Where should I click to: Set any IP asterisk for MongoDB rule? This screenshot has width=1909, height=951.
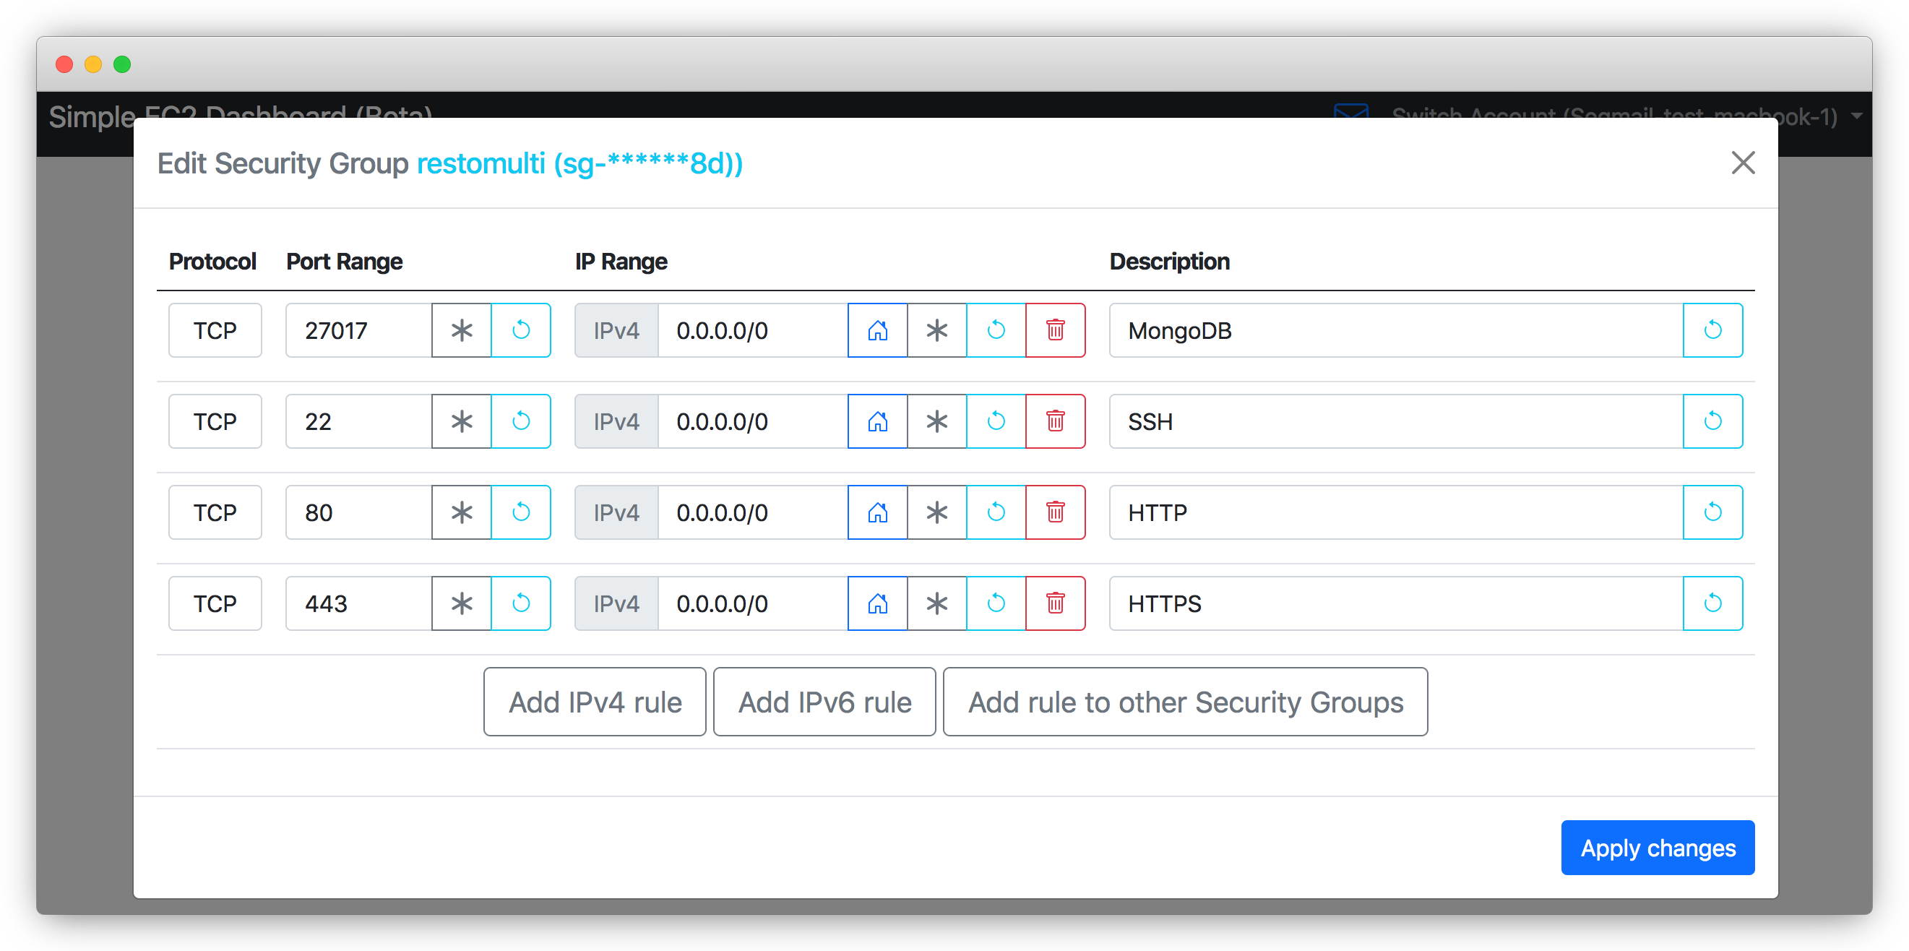click(936, 330)
